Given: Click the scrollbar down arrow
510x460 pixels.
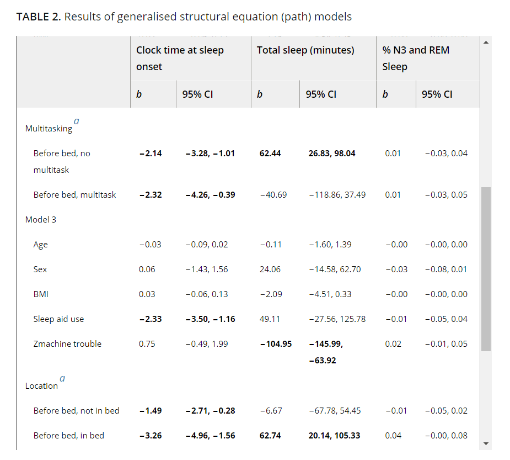Looking at the screenshot, I should pyautogui.click(x=485, y=443).
